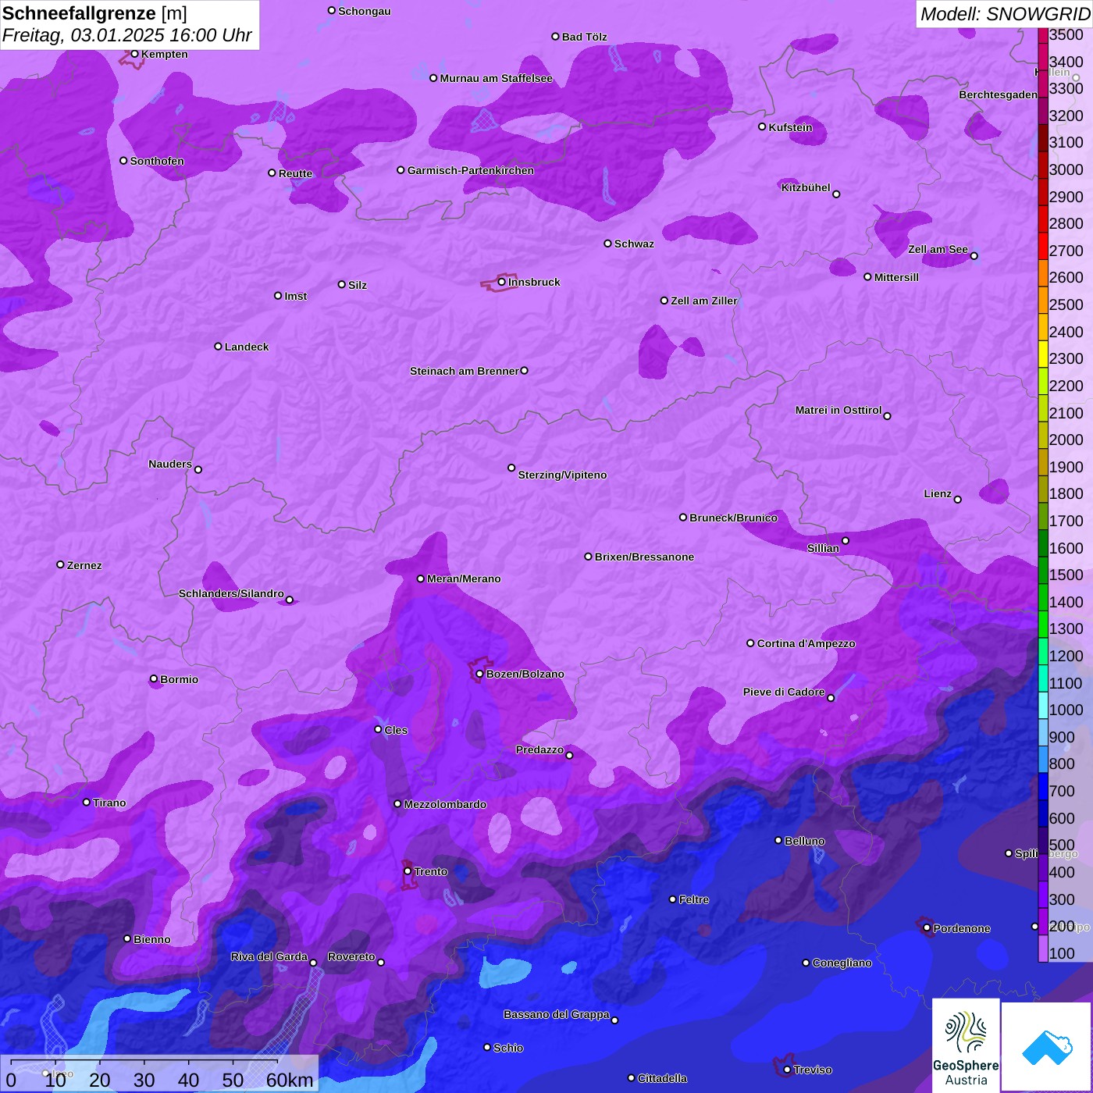Select the Meran/Merano location dot
1093x1093 pixels.
point(420,579)
